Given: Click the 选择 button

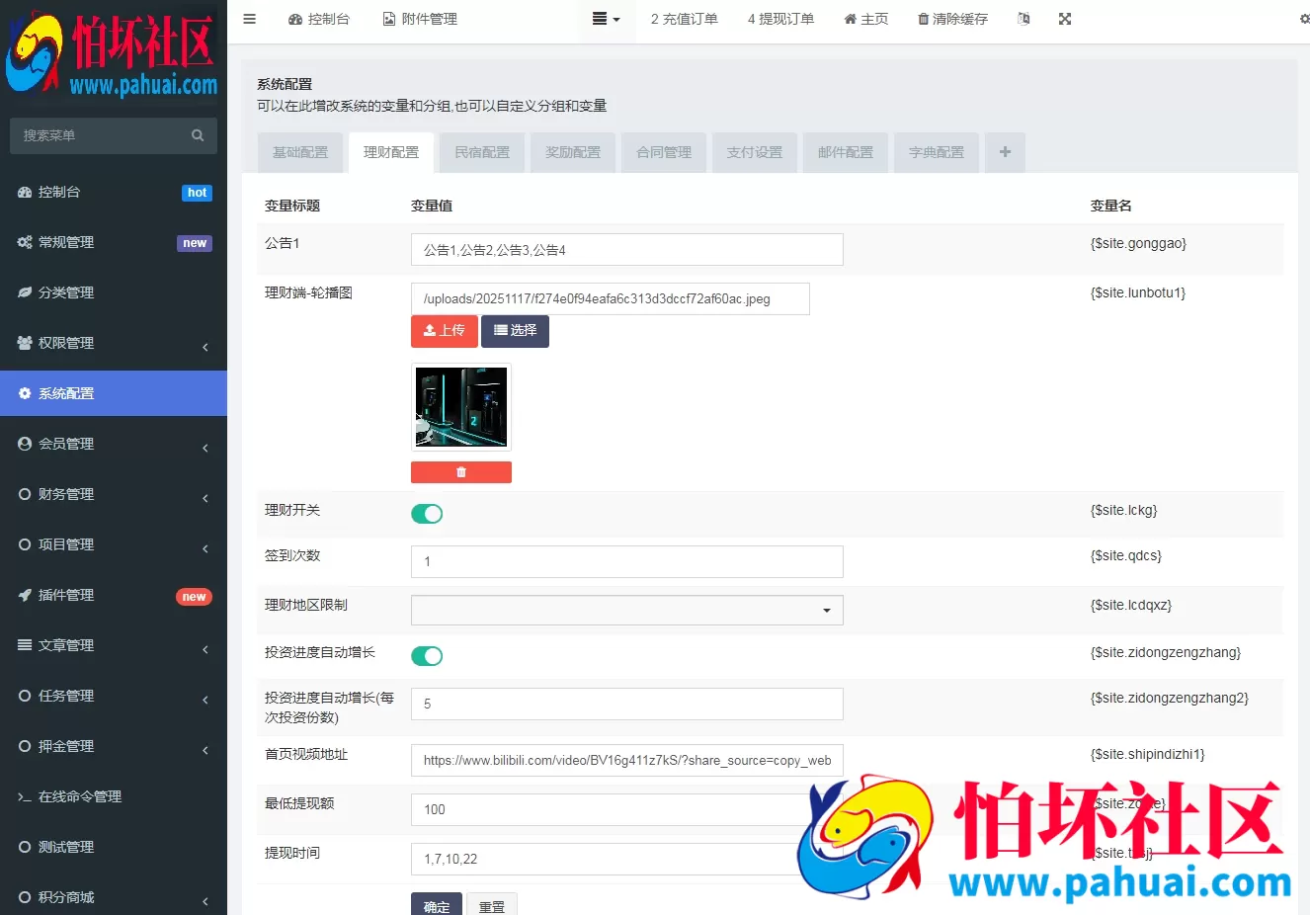Looking at the screenshot, I should click(x=515, y=331).
